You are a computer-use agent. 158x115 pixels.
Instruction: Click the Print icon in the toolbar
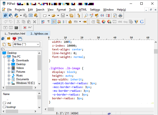[120, 16]
